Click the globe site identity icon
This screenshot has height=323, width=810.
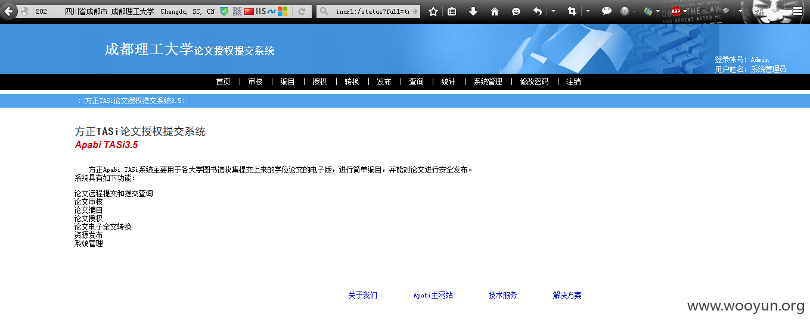[x=25, y=11]
